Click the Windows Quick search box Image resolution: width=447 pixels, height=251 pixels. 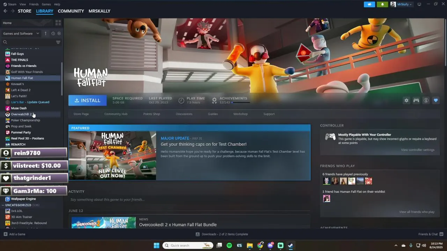point(188,245)
